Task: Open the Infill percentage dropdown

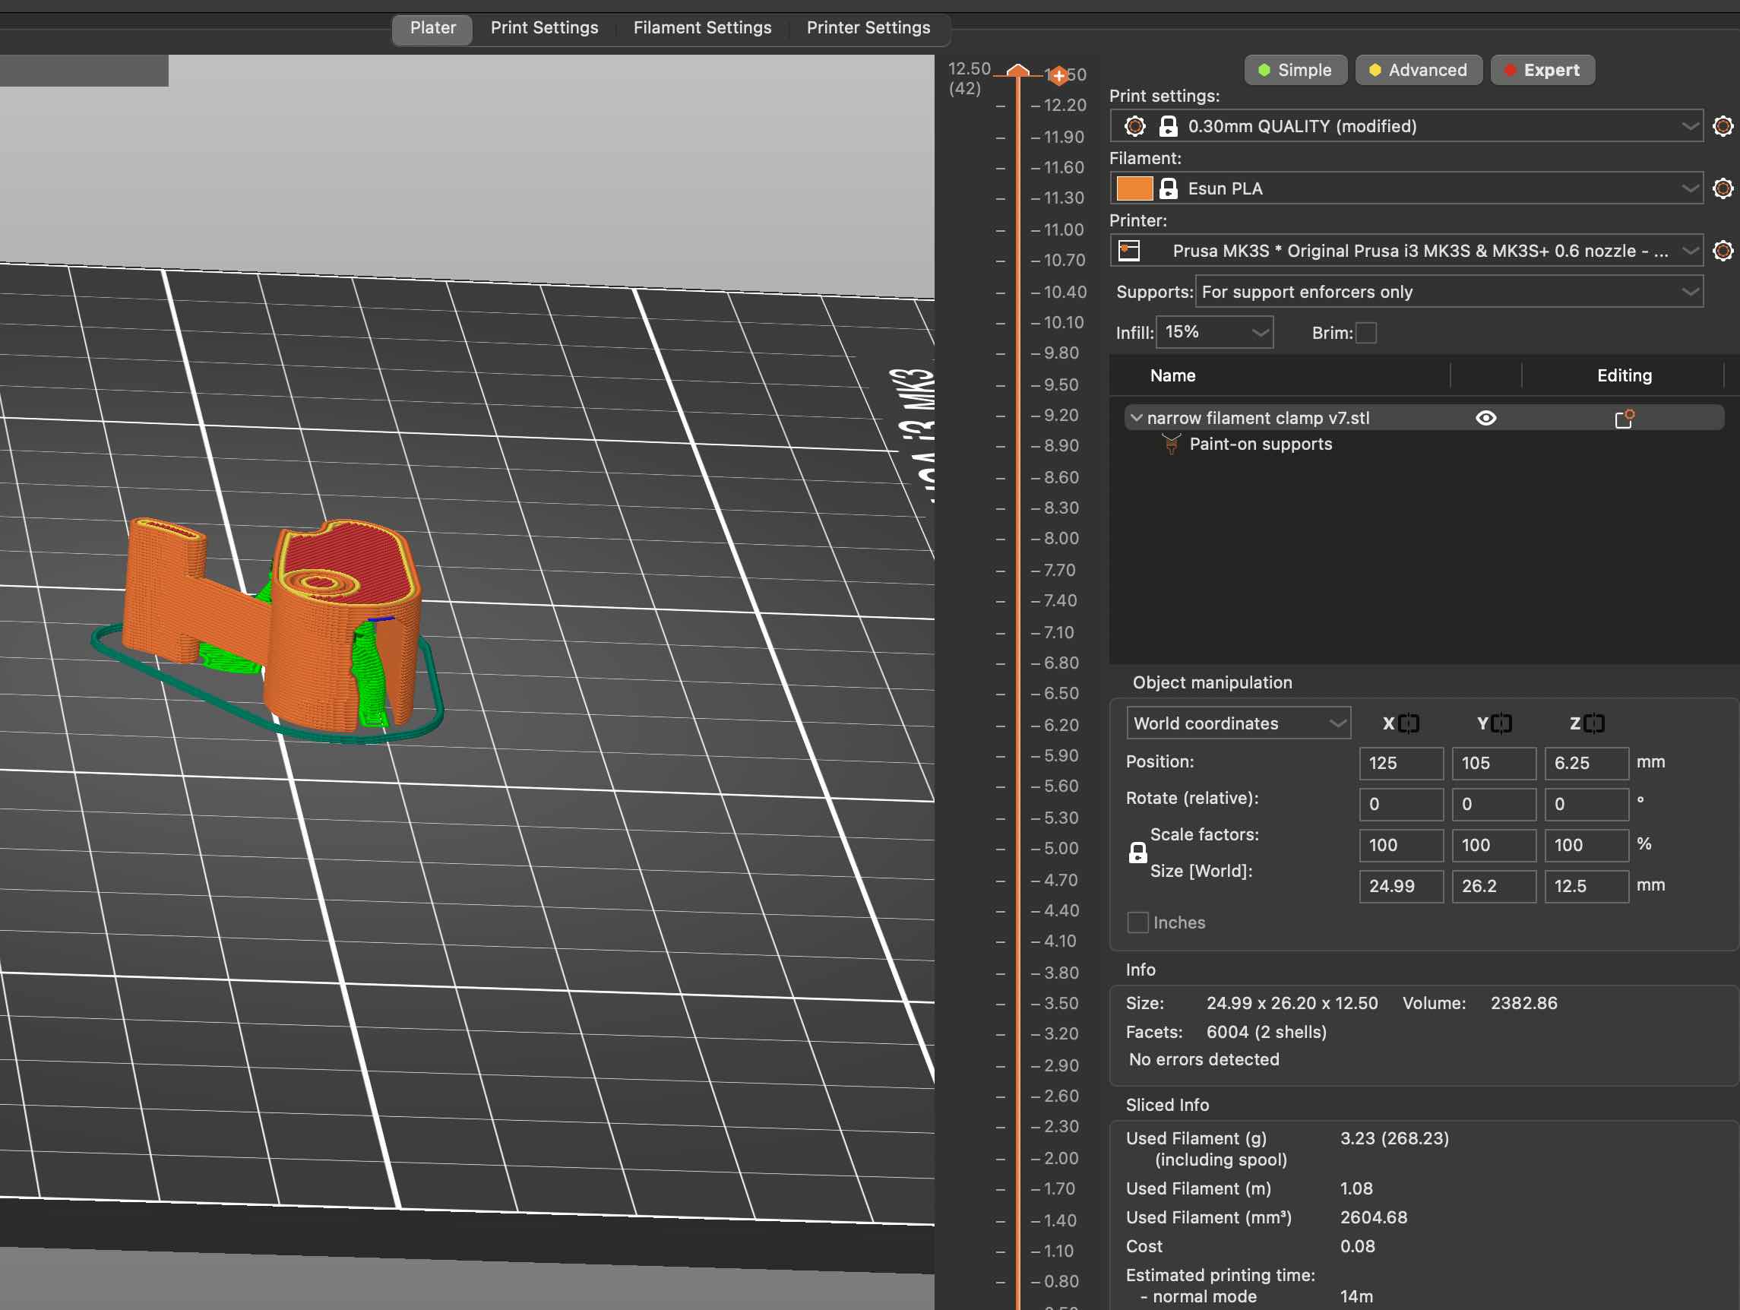Action: [x=1214, y=332]
